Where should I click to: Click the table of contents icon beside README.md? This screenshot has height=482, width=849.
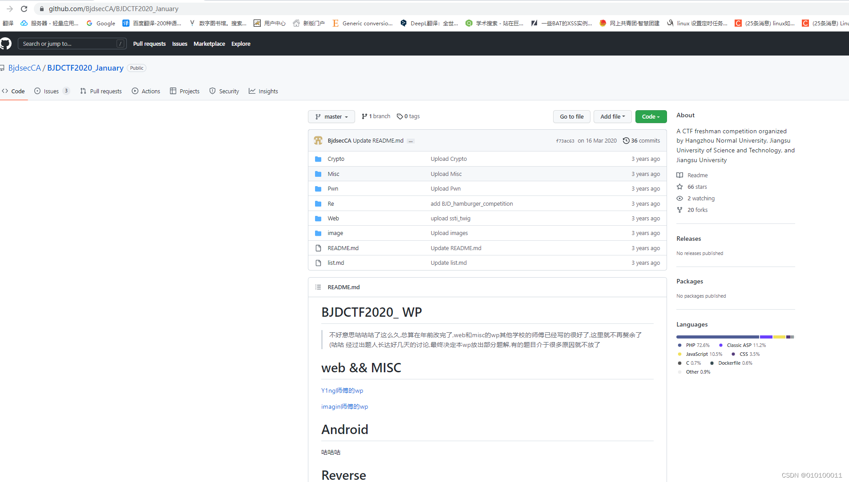pyautogui.click(x=318, y=287)
